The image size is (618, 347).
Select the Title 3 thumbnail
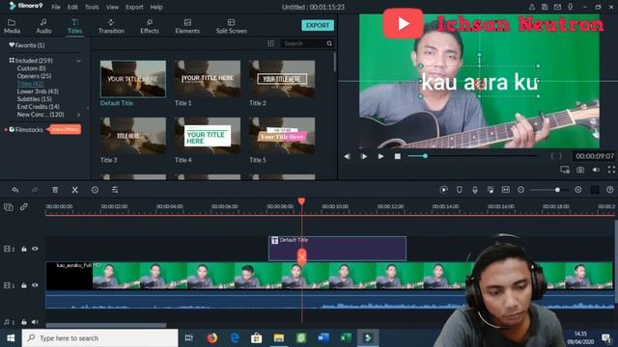click(x=133, y=136)
